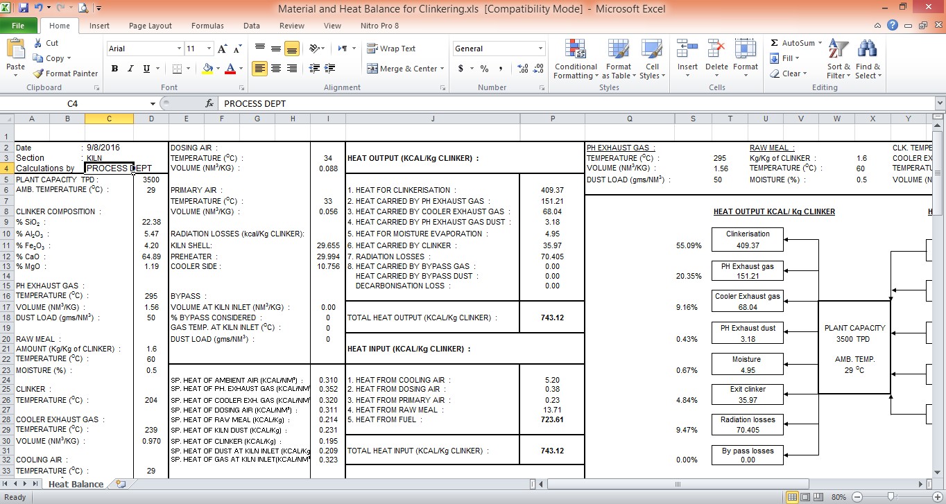Click the Top Align icon
The width and height of the screenshot is (946, 504).
[x=259, y=49]
